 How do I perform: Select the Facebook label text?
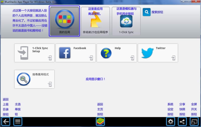[x=80, y=48]
